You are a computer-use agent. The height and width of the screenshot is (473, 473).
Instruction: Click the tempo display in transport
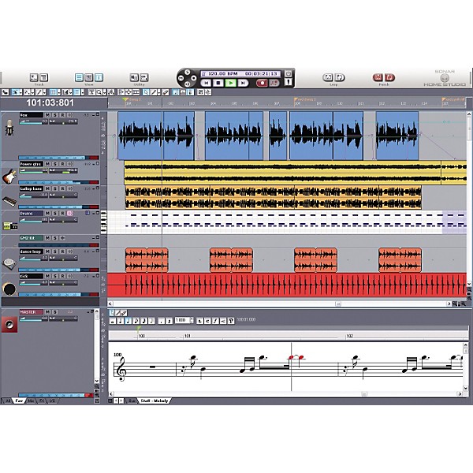click(x=223, y=73)
